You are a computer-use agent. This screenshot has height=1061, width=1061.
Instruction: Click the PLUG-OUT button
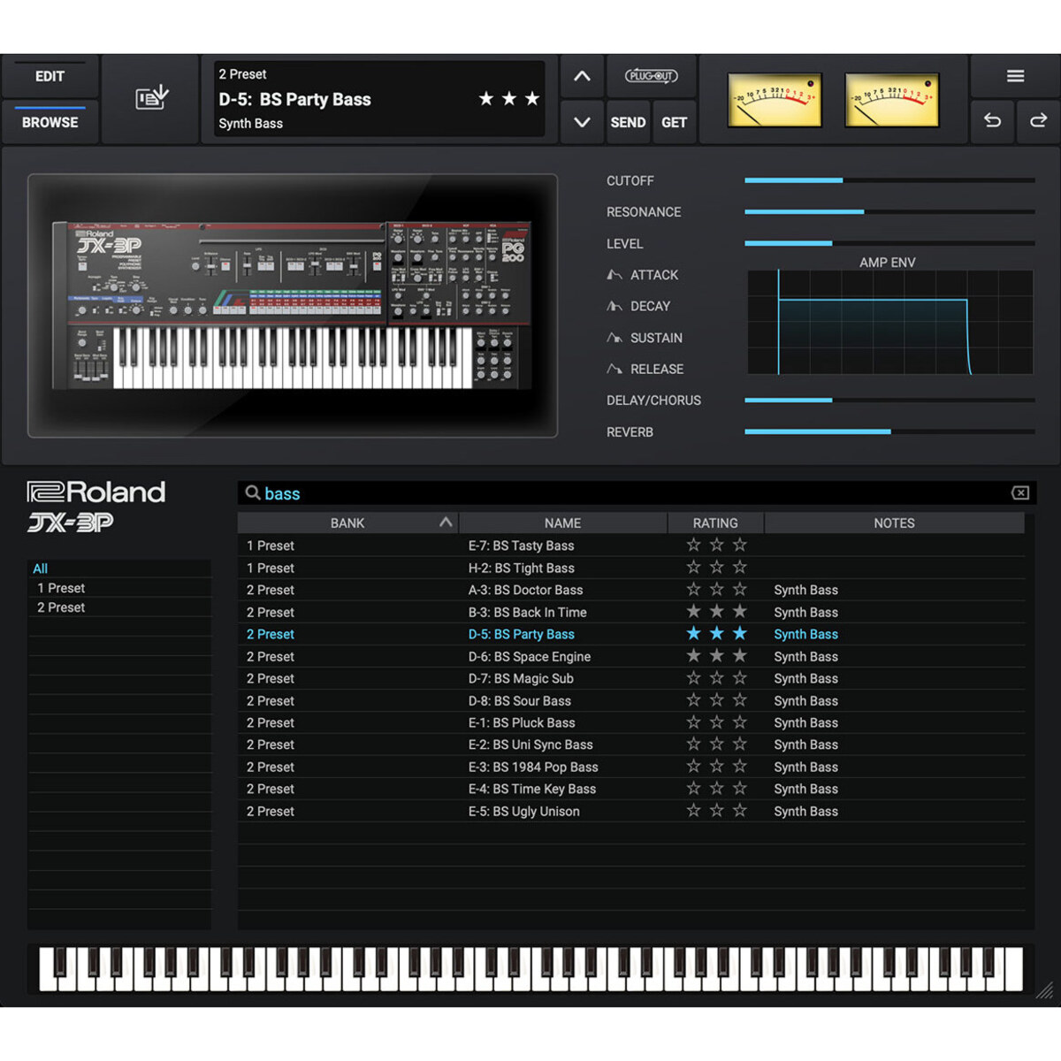coord(652,77)
